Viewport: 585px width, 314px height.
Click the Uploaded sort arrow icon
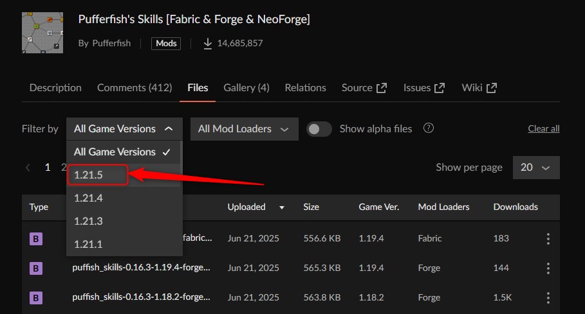pos(282,207)
